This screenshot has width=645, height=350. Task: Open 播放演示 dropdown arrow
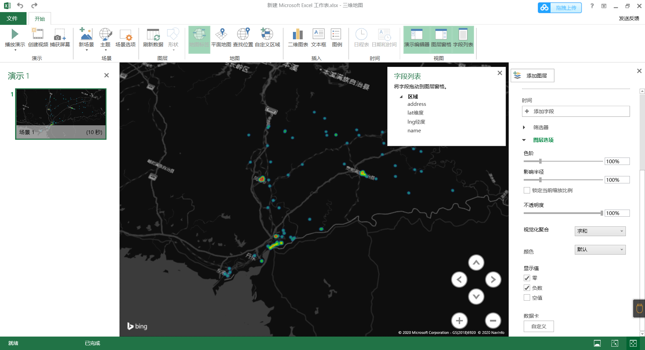[x=15, y=50]
